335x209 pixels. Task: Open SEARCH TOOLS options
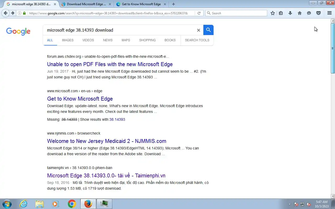[x=197, y=40]
